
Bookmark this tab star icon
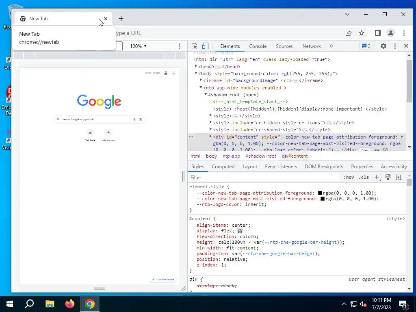pos(361,33)
